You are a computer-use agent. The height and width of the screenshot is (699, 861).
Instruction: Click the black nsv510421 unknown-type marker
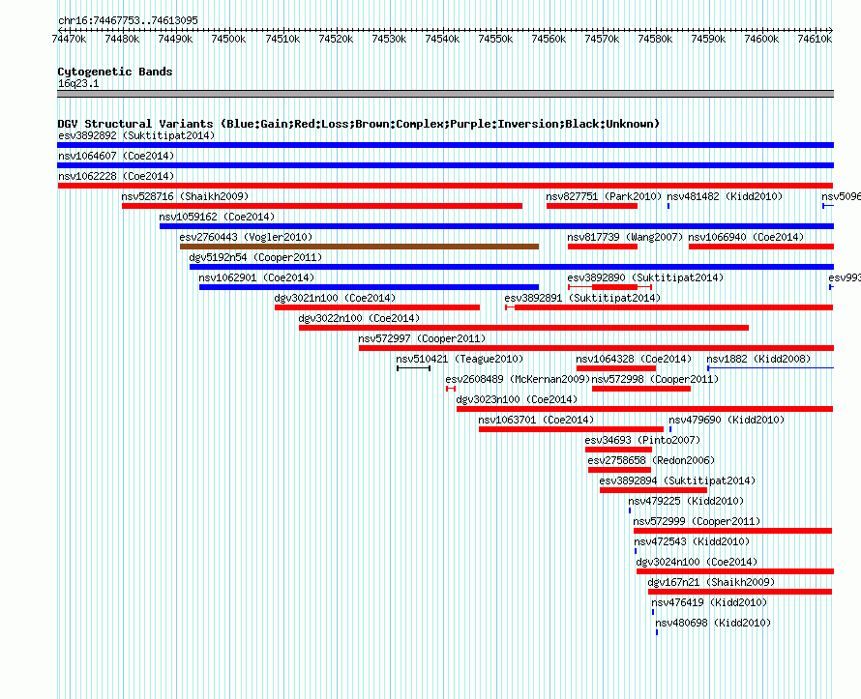[x=413, y=368]
